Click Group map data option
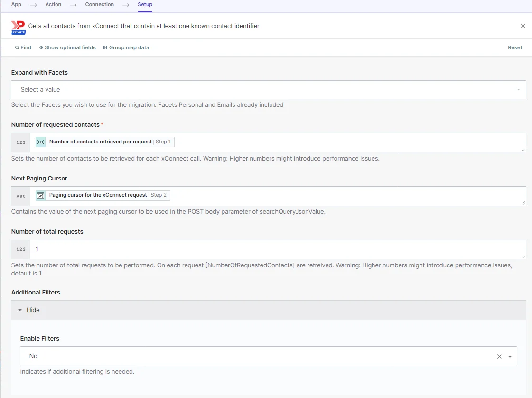 126,47
